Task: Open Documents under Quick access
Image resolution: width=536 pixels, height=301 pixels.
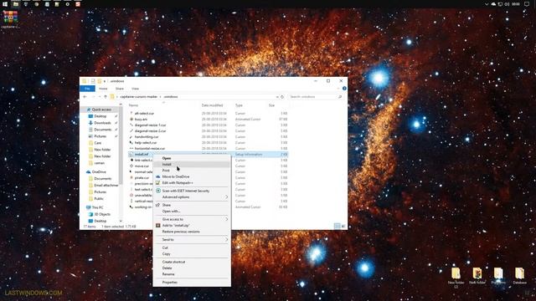Action: [102, 130]
